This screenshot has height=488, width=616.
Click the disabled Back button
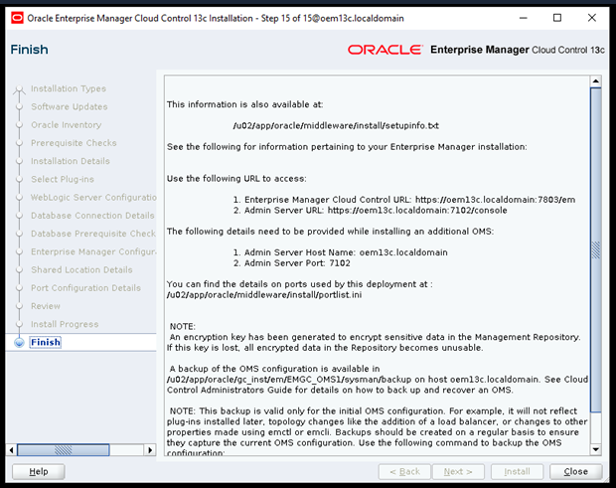[x=404, y=471]
